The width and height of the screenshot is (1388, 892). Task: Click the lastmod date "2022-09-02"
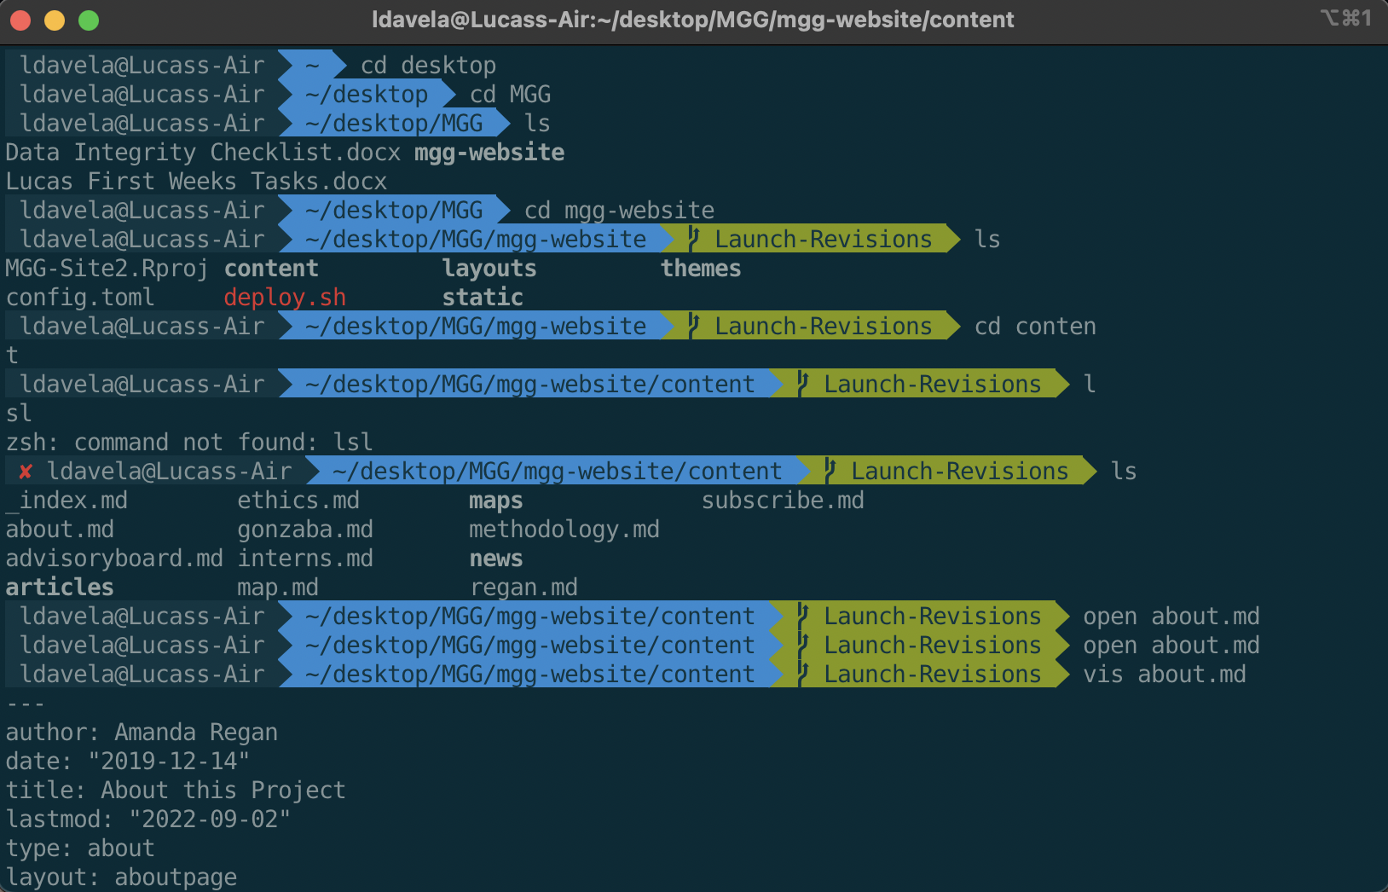pos(209,820)
